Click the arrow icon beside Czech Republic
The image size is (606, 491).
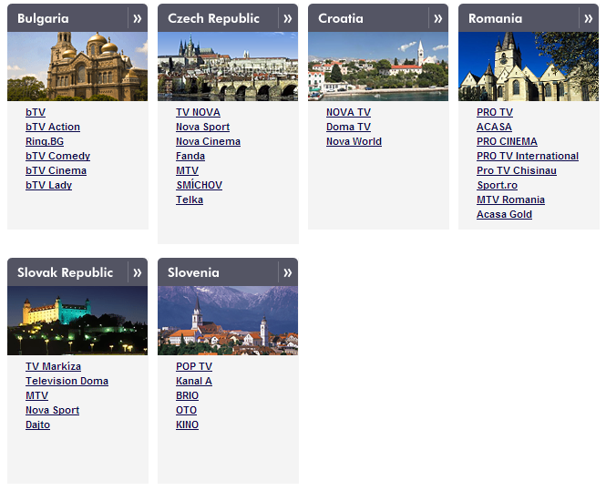point(287,18)
